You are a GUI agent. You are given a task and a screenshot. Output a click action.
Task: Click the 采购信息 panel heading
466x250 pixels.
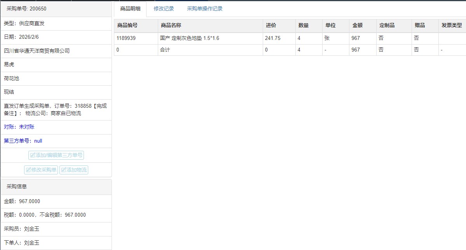coord(17,186)
